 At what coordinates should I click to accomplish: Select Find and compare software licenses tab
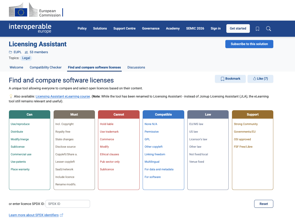tap(94, 67)
